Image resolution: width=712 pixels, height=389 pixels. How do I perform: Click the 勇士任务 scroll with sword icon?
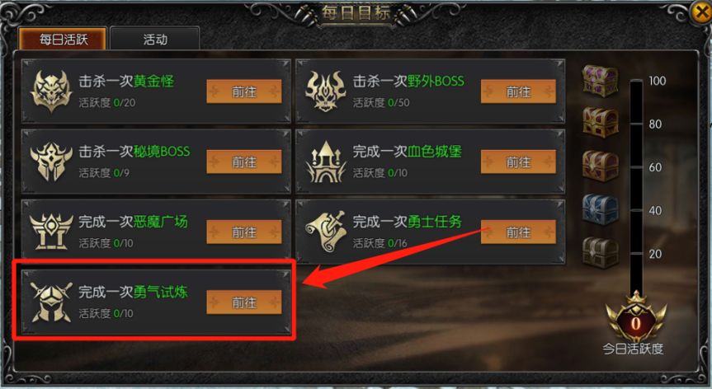click(325, 232)
